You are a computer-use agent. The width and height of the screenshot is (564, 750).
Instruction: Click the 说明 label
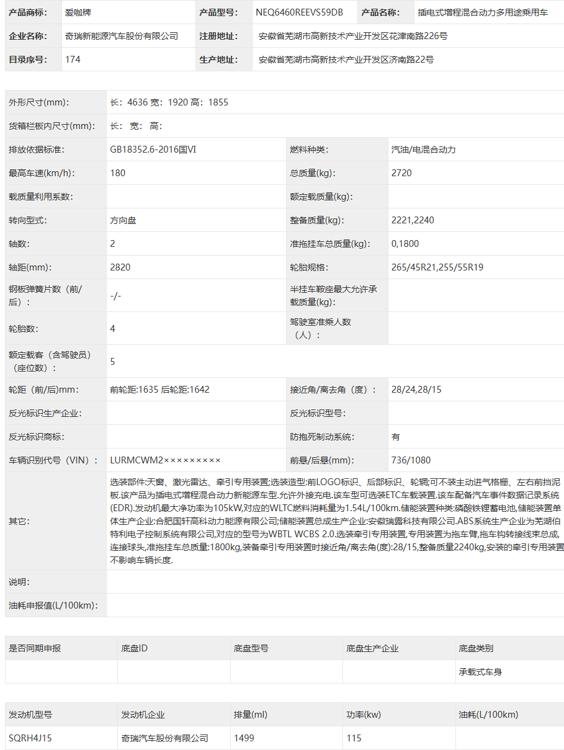19,582
